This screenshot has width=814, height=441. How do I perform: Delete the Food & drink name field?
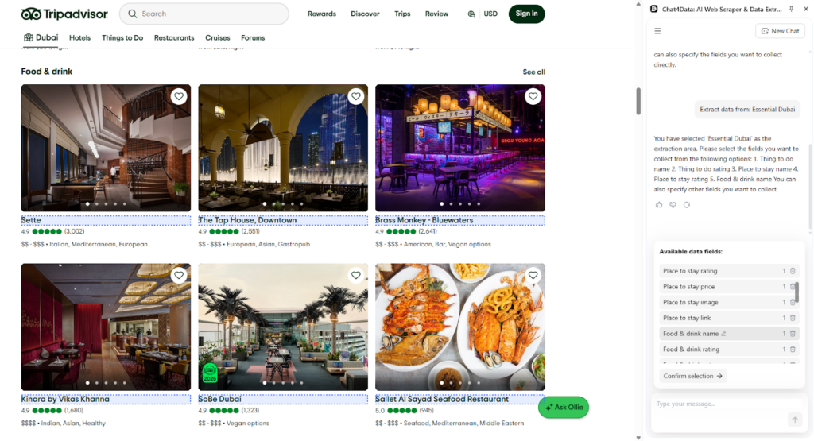(x=793, y=334)
